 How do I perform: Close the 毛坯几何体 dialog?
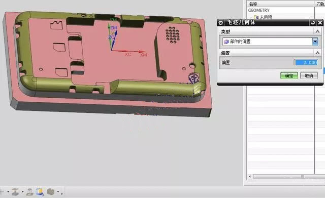tap(320, 22)
